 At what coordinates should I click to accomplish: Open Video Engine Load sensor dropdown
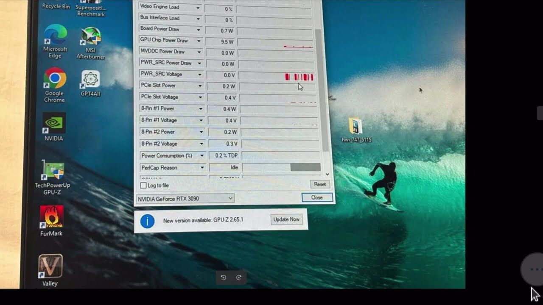(198, 8)
